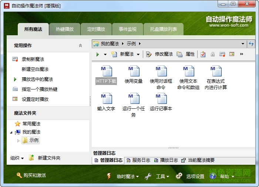The width and height of the screenshot is (259, 187).
Task: Click the green play magic toolbar icon
Action: (x=98, y=54)
